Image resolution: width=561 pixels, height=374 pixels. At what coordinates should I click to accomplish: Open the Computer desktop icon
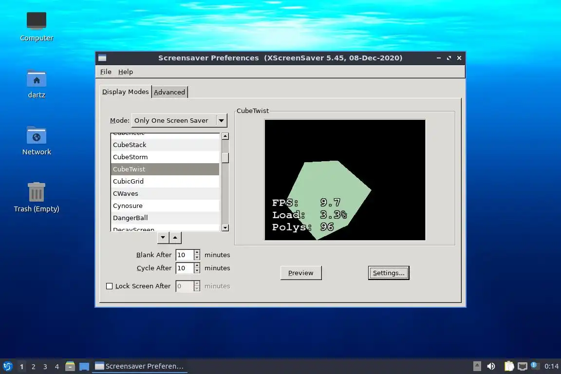[37, 26]
